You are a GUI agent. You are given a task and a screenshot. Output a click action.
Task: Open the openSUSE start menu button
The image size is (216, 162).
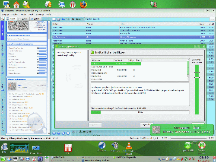coord(3,159)
